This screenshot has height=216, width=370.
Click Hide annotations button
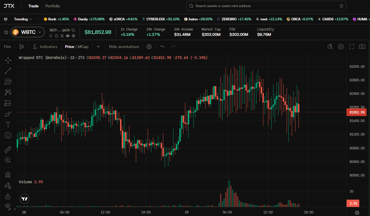(x=124, y=47)
